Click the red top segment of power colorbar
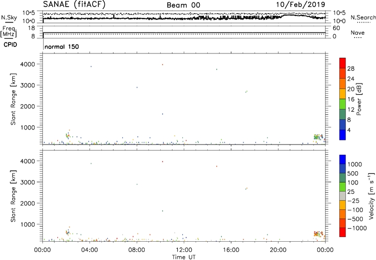 tap(343, 63)
